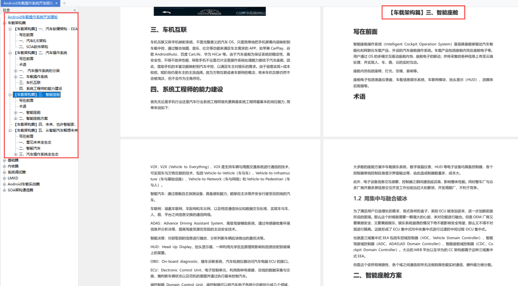Go to 二、智能汽车 bookmark

click(x=30, y=148)
